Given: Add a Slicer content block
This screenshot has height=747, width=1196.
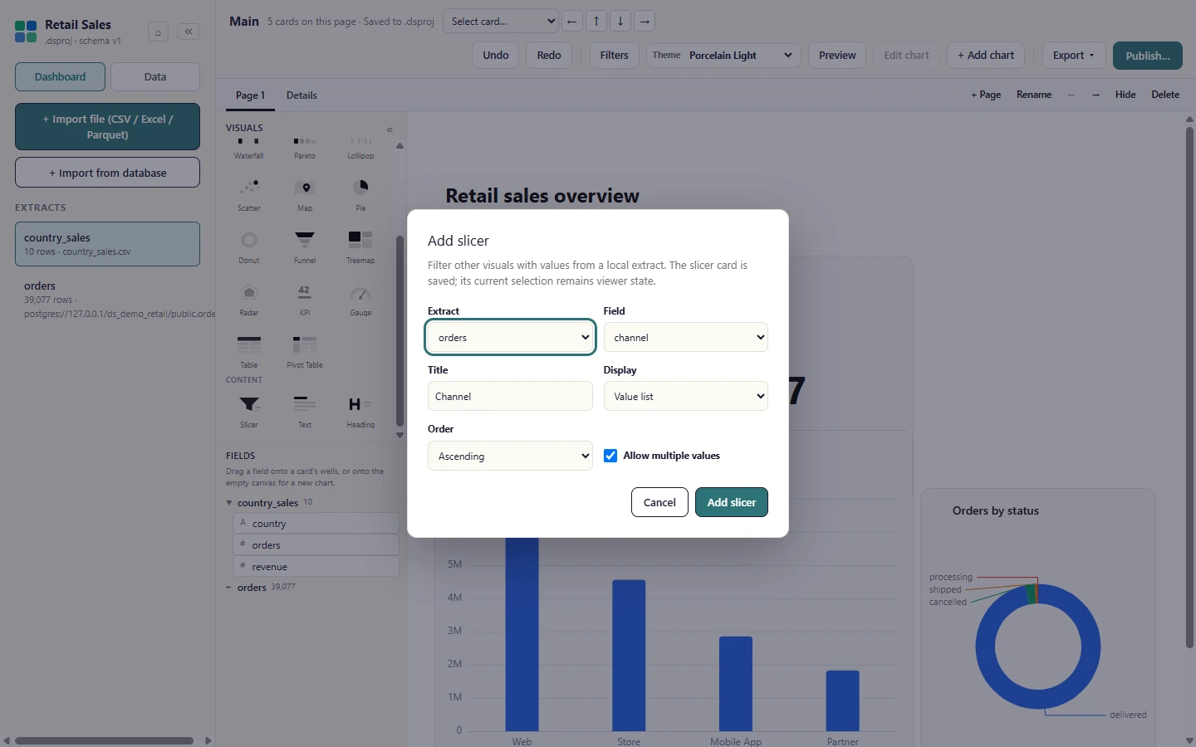Looking at the screenshot, I should (x=248, y=412).
